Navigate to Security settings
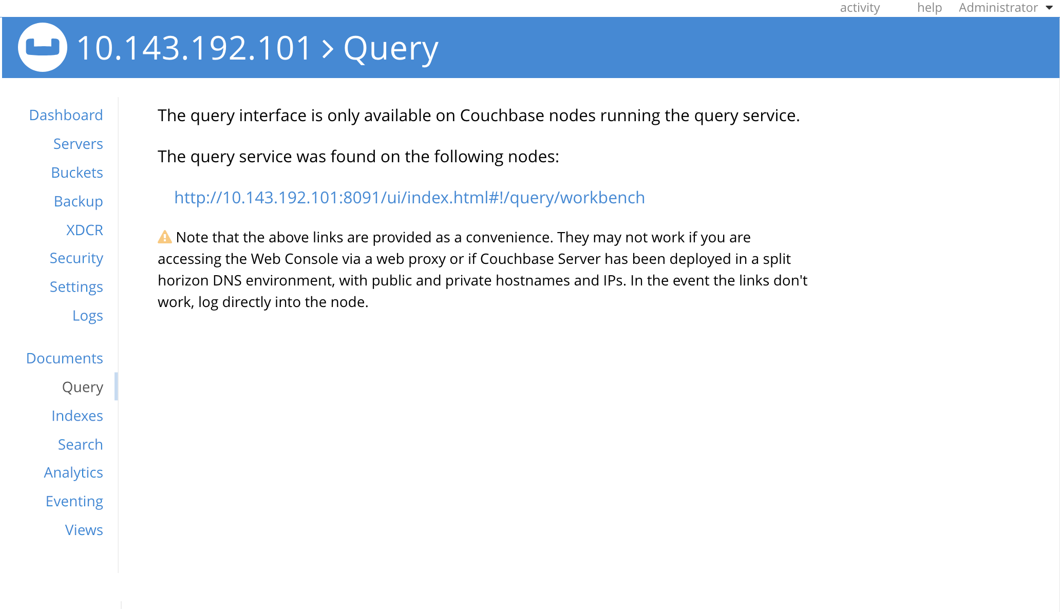 tap(77, 258)
